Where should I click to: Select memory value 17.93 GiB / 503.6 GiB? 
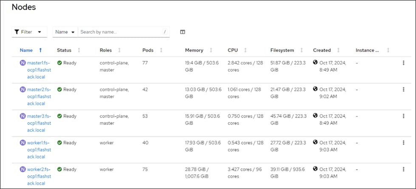click(203, 146)
